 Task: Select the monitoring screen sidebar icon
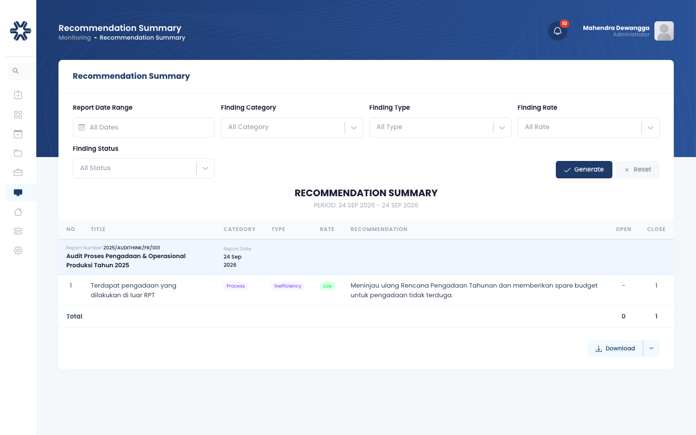[x=18, y=192]
